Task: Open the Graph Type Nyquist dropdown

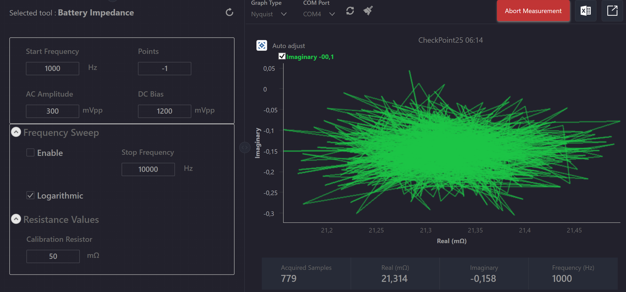Action: coord(269,14)
